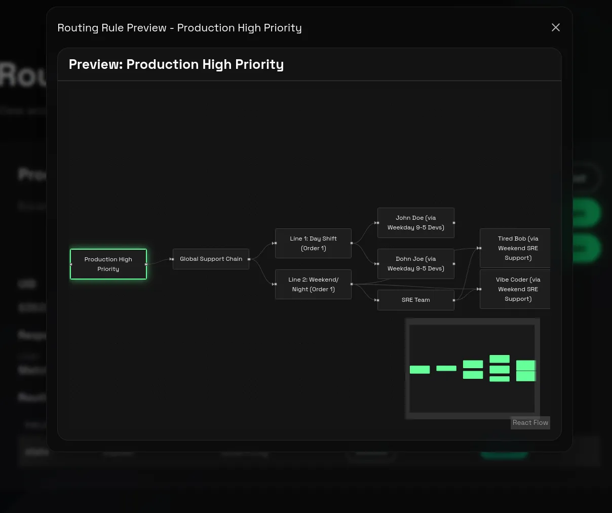Select the Tired Bob Weekend SRE node
This screenshot has height=513, width=612.
[x=515, y=248]
